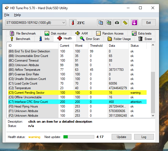Click the Folder Usage folder icon

tap(110, 39)
